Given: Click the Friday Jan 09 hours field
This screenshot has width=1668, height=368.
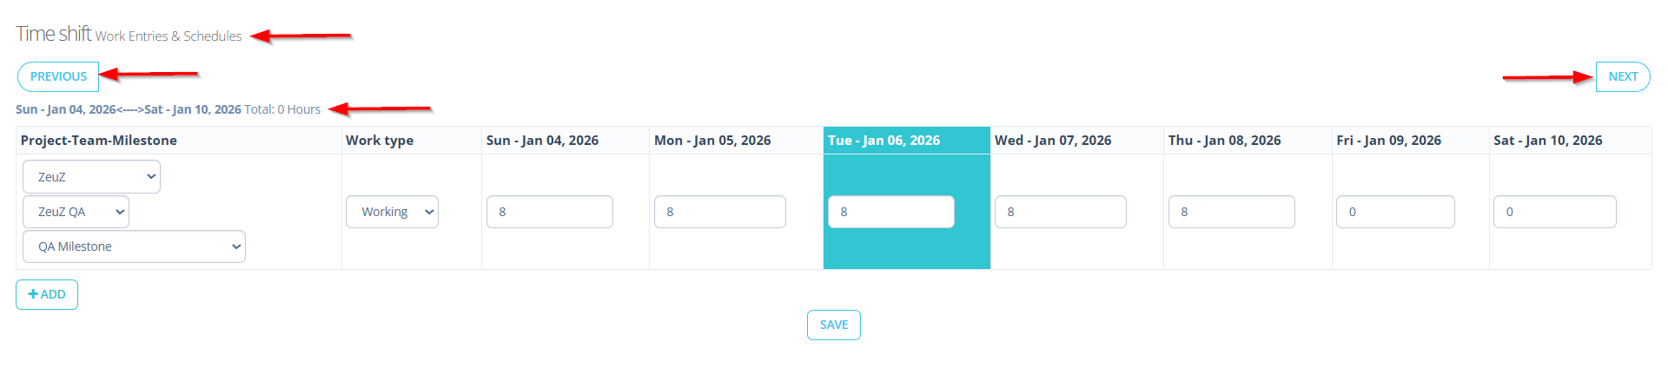Looking at the screenshot, I should 1394,212.
